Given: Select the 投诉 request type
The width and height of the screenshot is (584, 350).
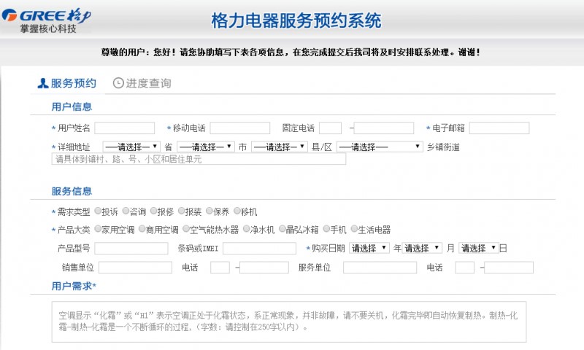Looking at the screenshot, I should (98, 211).
